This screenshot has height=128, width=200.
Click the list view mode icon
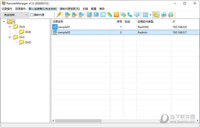tap(145, 15)
